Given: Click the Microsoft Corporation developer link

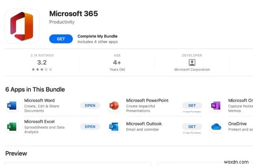Looking at the screenshot, I should click(x=192, y=70).
